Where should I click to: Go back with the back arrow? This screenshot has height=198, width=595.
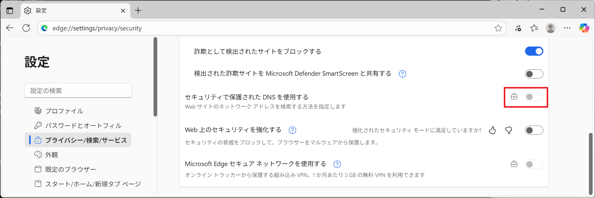(10, 28)
